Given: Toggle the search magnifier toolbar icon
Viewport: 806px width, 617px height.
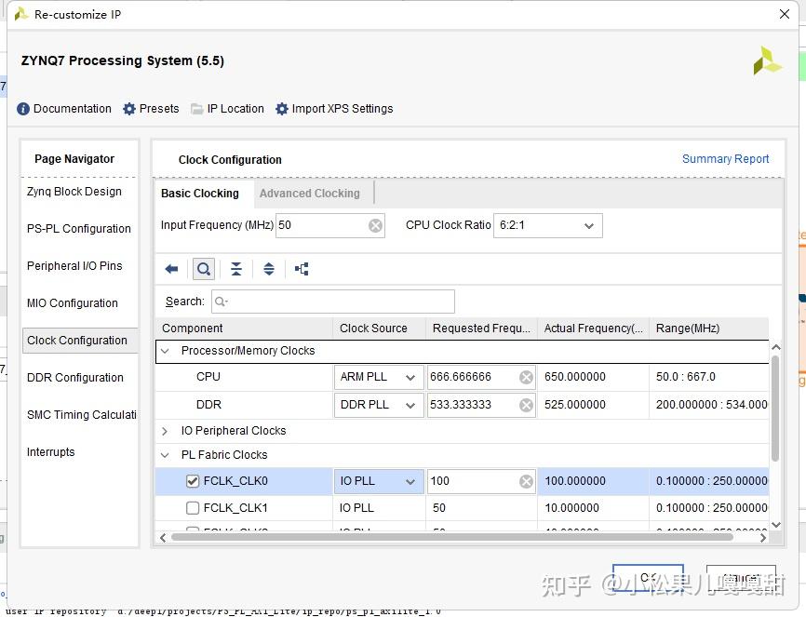Looking at the screenshot, I should pos(203,269).
